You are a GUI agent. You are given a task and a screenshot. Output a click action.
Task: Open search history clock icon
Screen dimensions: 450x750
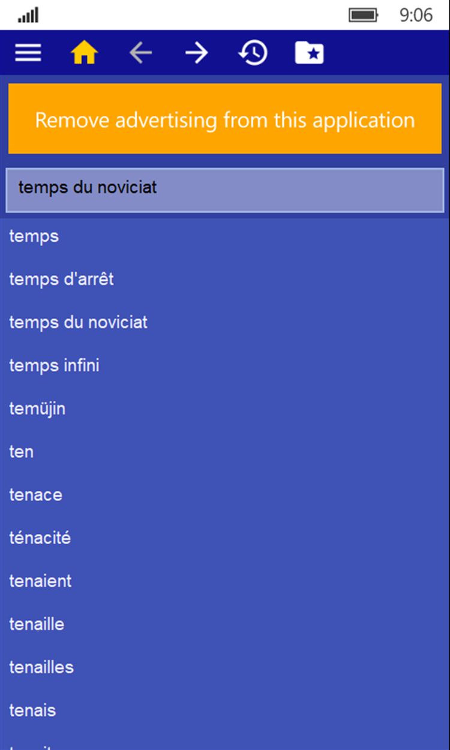tap(253, 53)
